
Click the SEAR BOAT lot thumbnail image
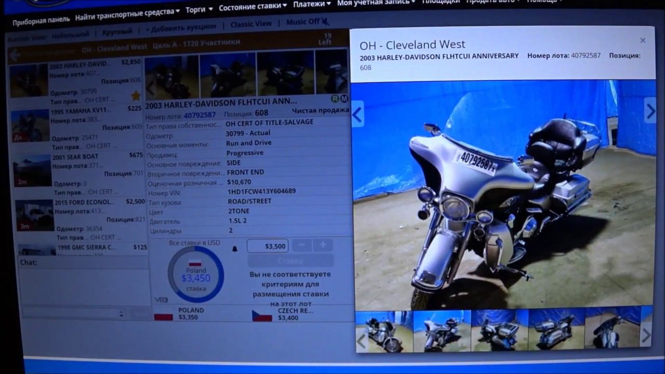[32, 170]
